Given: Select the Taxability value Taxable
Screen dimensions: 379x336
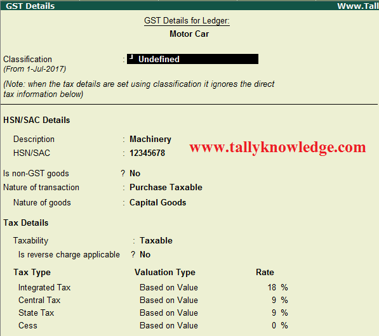Looking at the screenshot, I should (156, 241).
